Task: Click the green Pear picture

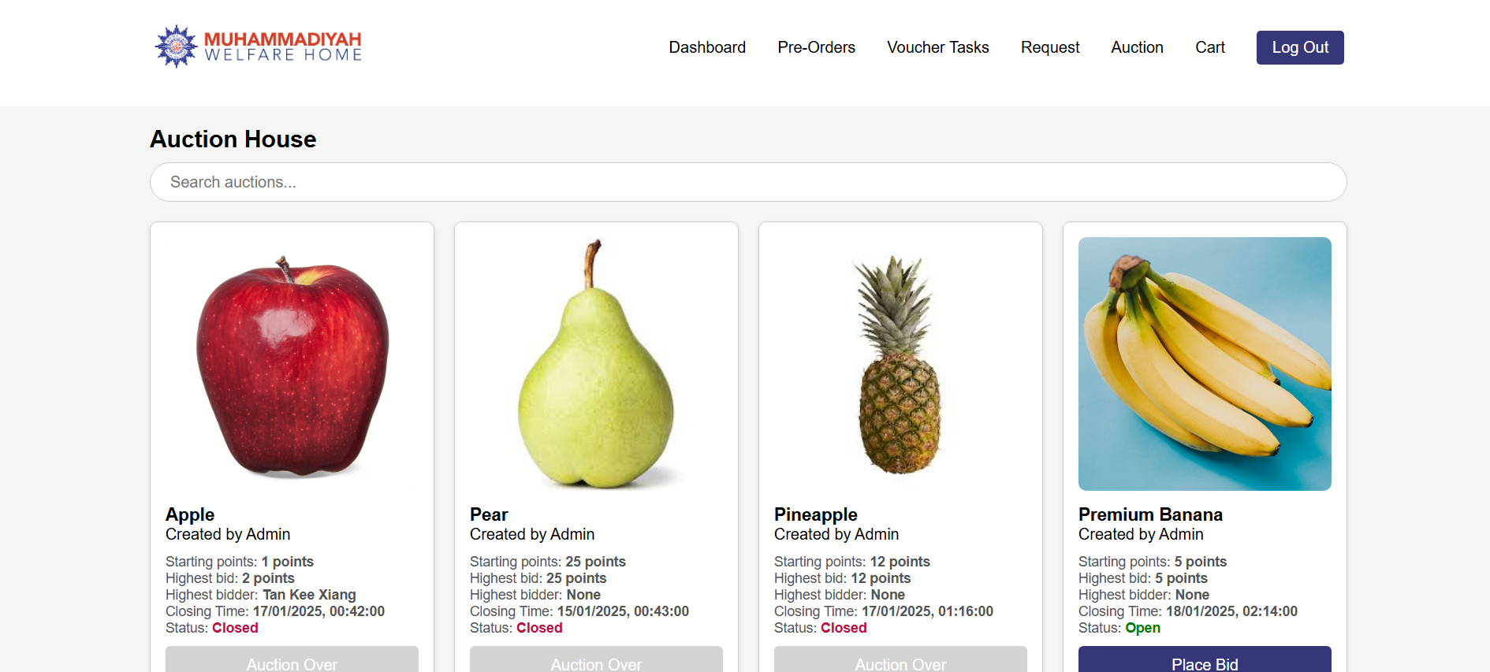Action: point(596,364)
